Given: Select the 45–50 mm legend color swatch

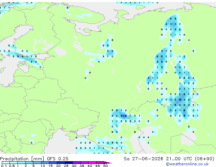Looking at the screenshot, I should tap(100, 163).
